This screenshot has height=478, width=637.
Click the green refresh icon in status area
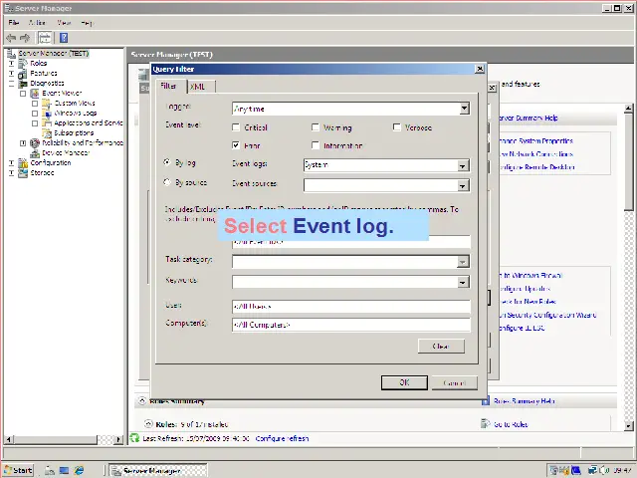pyautogui.click(x=134, y=438)
